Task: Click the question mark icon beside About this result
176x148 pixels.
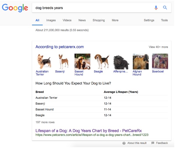Action: (124, 143)
